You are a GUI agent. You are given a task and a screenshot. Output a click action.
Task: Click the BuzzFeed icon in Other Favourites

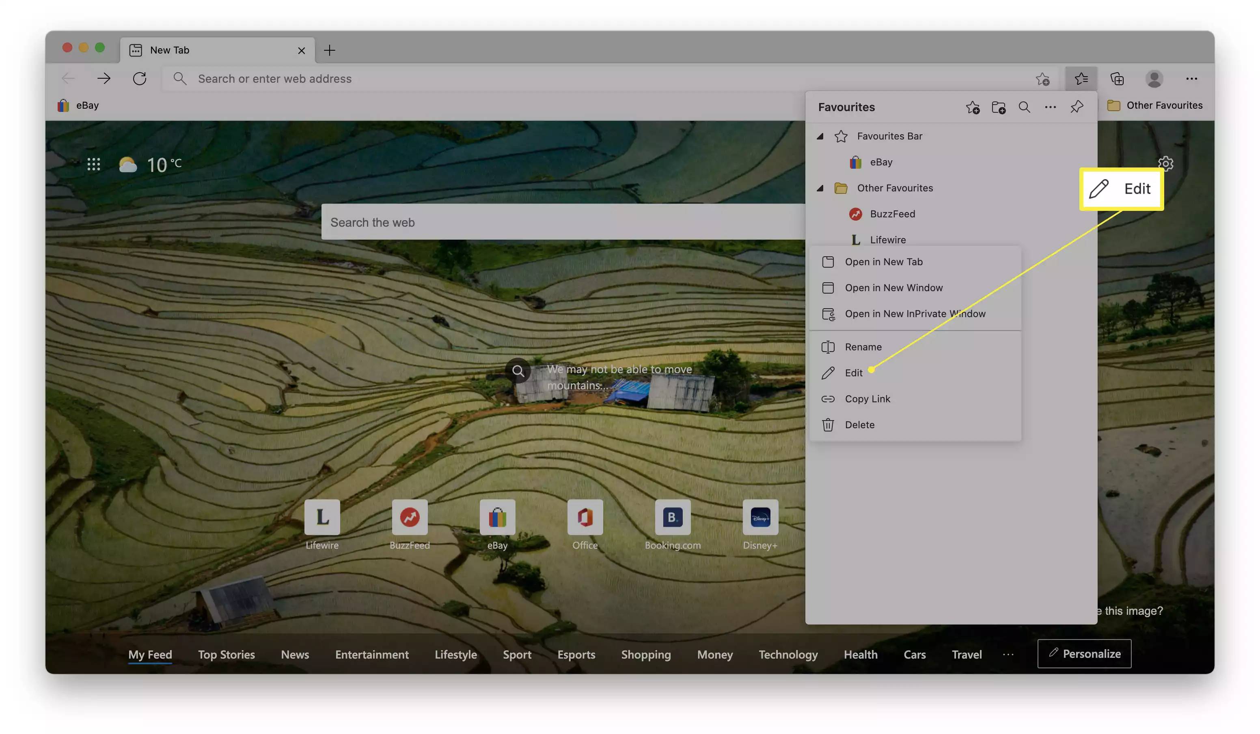(855, 214)
